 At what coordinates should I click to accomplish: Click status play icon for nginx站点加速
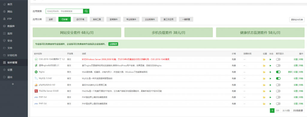click(270, 66)
